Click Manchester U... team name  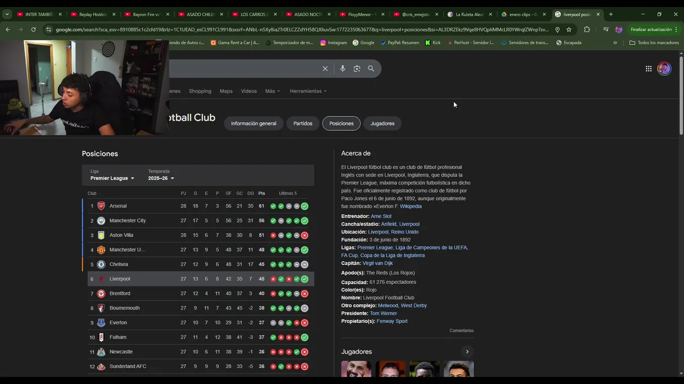pos(127,250)
